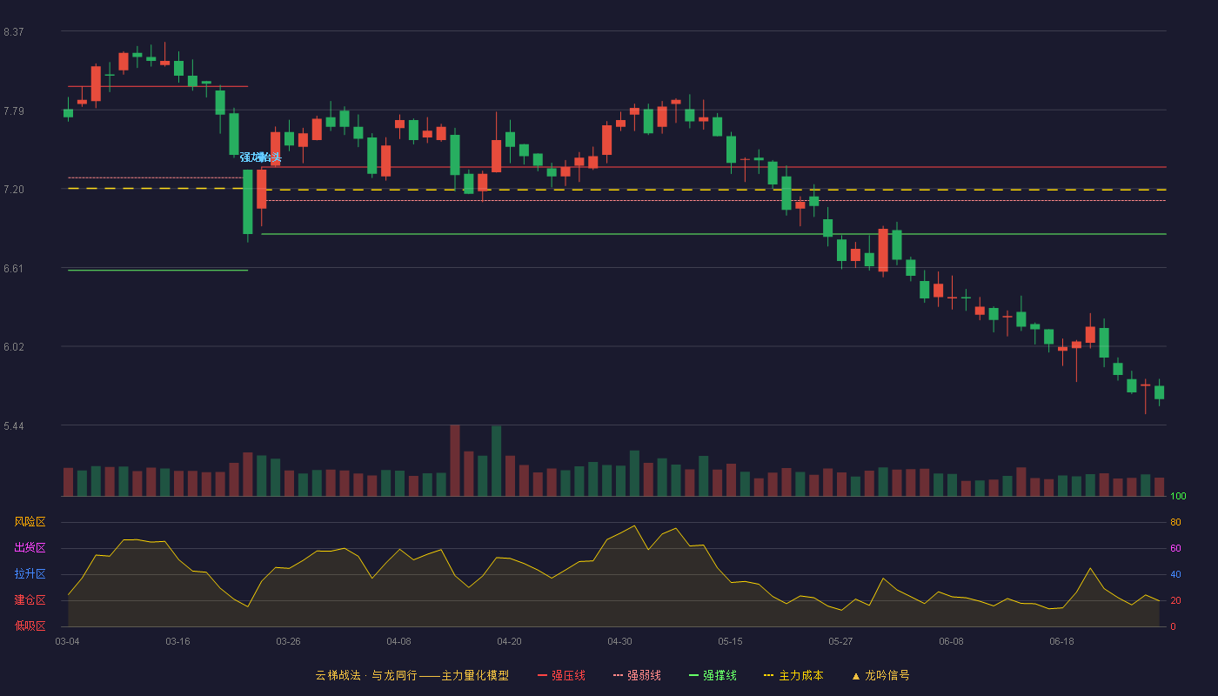
Task: Toggle the 强弱线 legend entry
Action: pos(637,675)
